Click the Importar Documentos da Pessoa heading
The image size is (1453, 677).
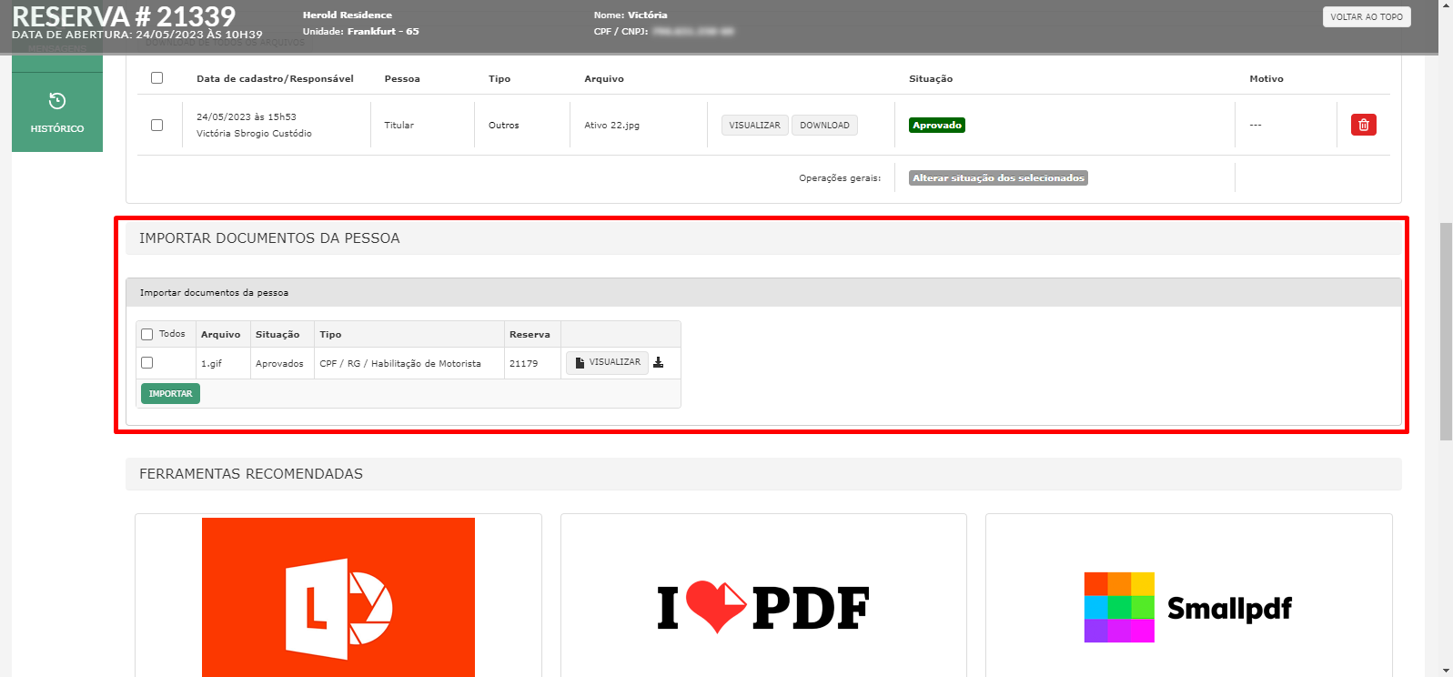(x=269, y=238)
